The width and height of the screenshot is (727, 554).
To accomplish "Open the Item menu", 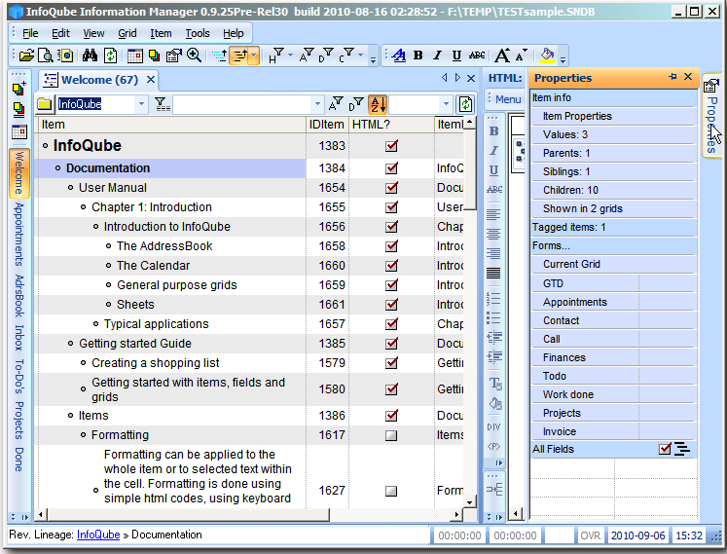I will coord(161,33).
